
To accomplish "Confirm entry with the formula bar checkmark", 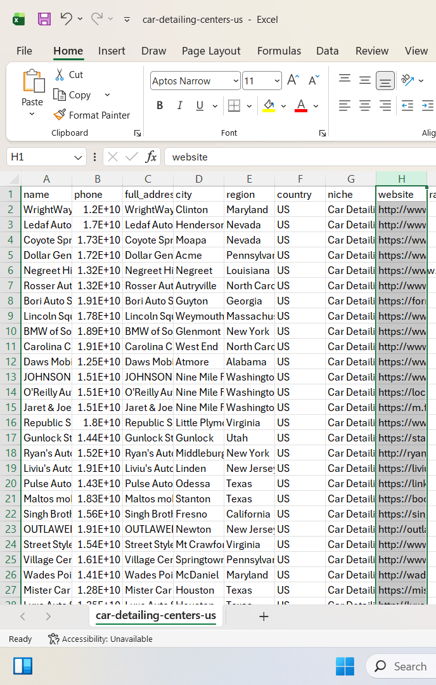I will [x=131, y=157].
